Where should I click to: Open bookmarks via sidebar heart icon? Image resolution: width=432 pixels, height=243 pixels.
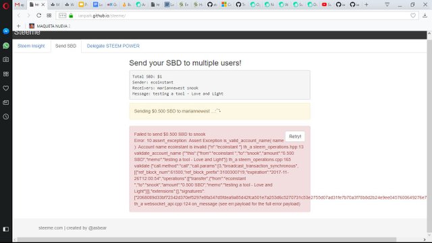pos(6,88)
